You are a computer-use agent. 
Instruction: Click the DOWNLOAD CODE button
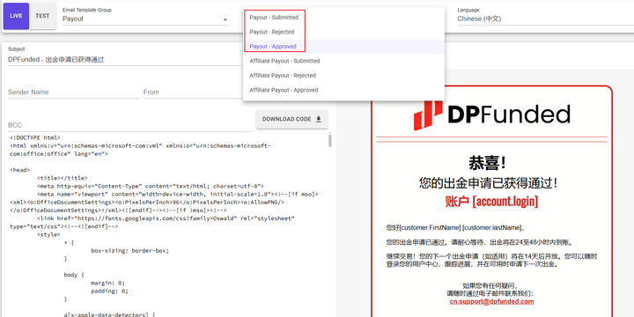[x=291, y=119]
